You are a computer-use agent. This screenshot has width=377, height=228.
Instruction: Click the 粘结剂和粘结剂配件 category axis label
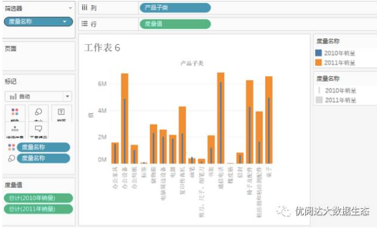(x=259, y=192)
